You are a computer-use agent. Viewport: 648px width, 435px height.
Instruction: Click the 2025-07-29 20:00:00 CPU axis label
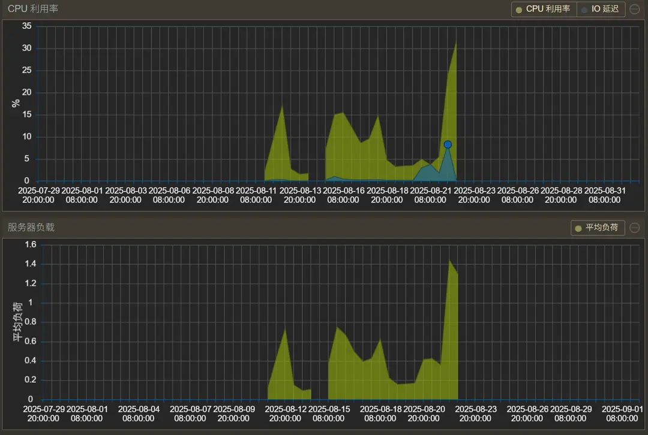[38, 195]
